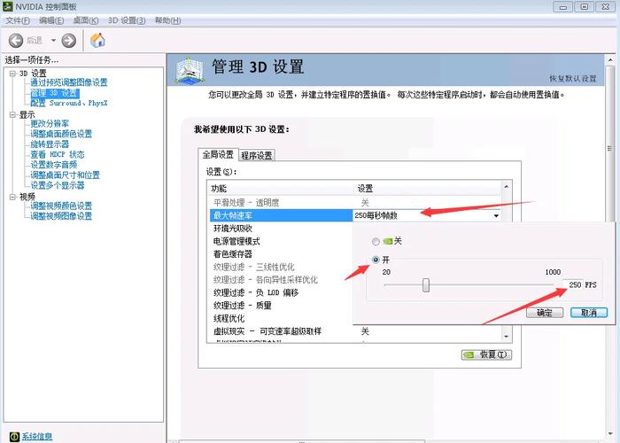The width and height of the screenshot is (620, 443).
Task: Select 平滑处理 - 透明度 row
Action: click(355, 203)
